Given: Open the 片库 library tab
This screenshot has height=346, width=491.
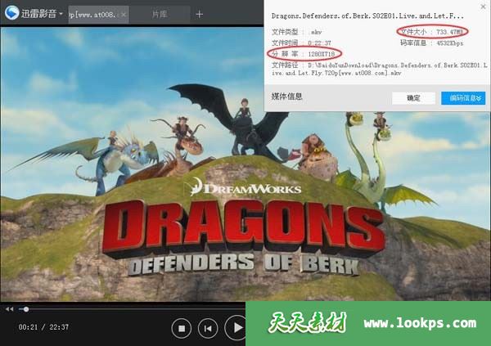Looking at the screenshot, I should click(162, 15).
